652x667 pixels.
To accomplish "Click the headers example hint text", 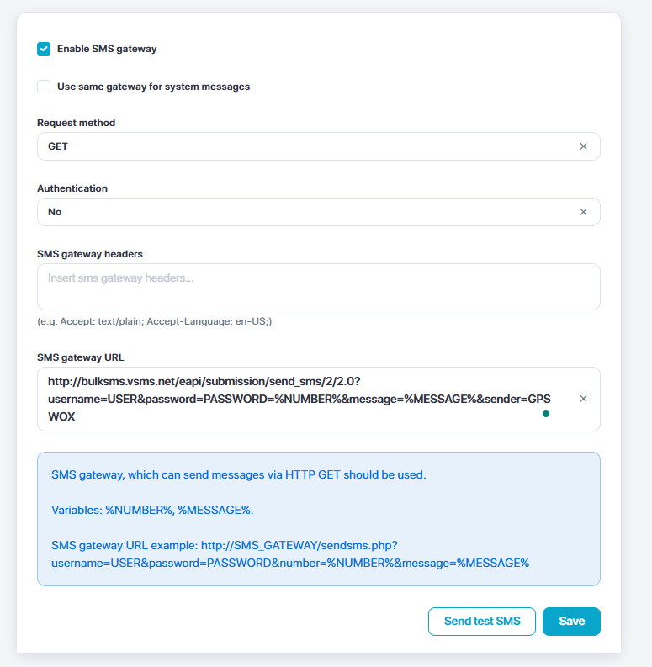I will pos(154,321).
